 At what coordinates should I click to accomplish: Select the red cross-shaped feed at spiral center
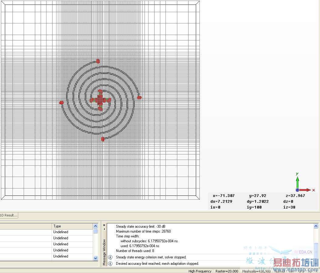(x=100, y=100)
